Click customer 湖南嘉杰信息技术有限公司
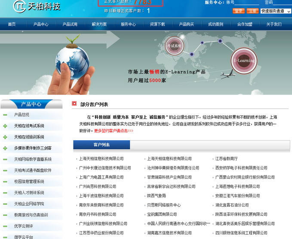The width and height of the screenshot is (292, 239). pos(169,233)
